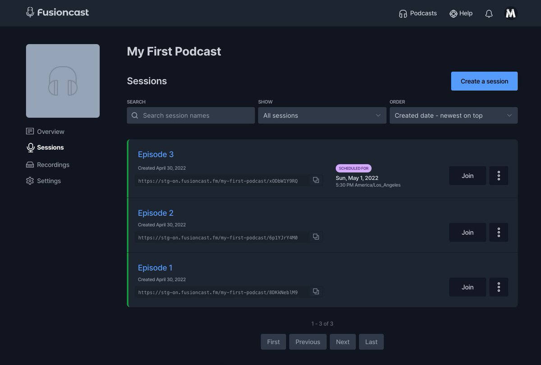This screenshot has width=541, height=365.
Task: Copy the Episode 2 session URL
Action: [316, 237]
